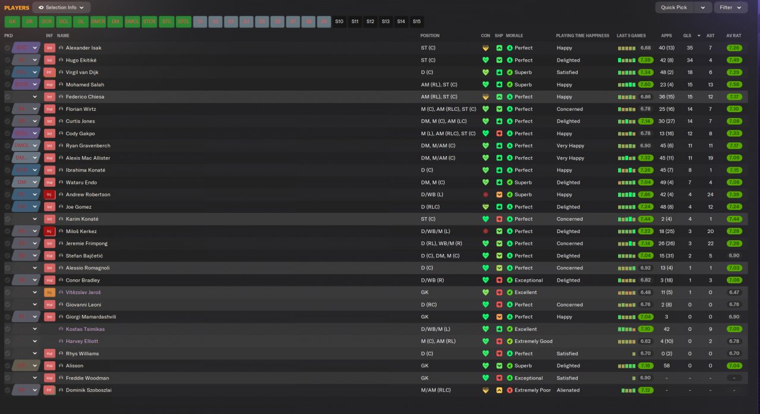This screenshot has height=414, width=760.
Task: Click the Int status icon for Jeremie Frimpong
Action: click(x=49, y=244)
